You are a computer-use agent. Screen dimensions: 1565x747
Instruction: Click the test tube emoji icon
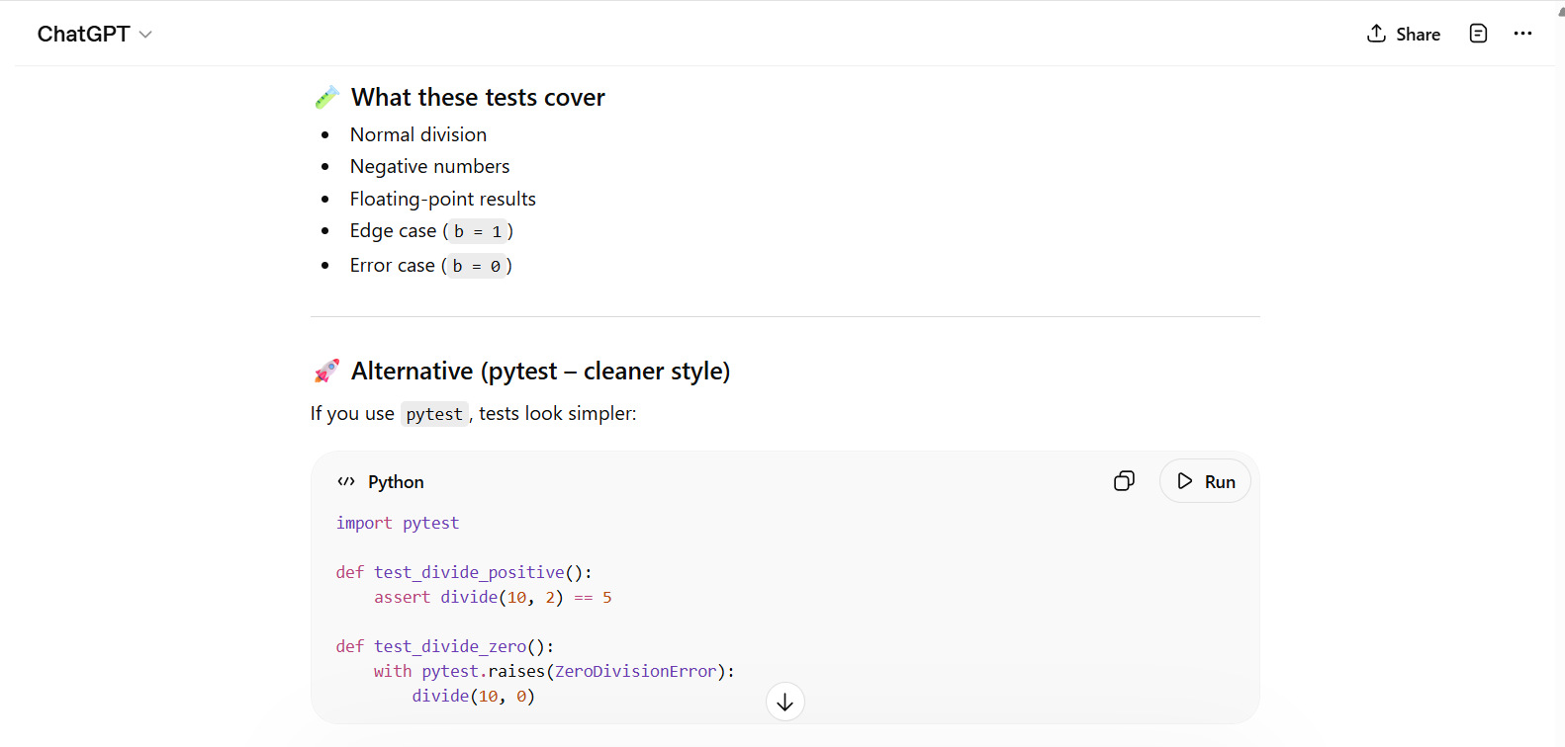click(326, 97)
